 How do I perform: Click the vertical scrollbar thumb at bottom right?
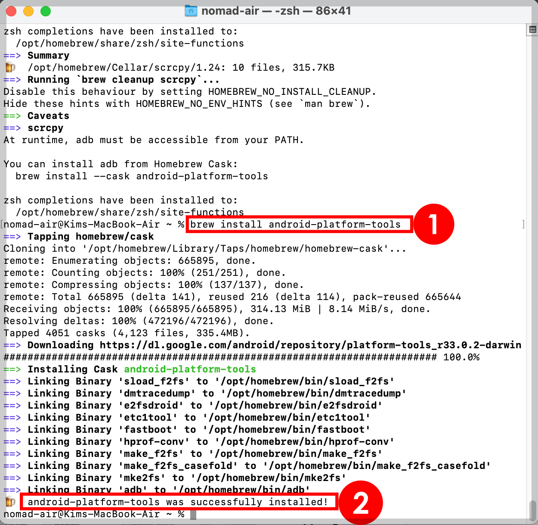[533, 511]
